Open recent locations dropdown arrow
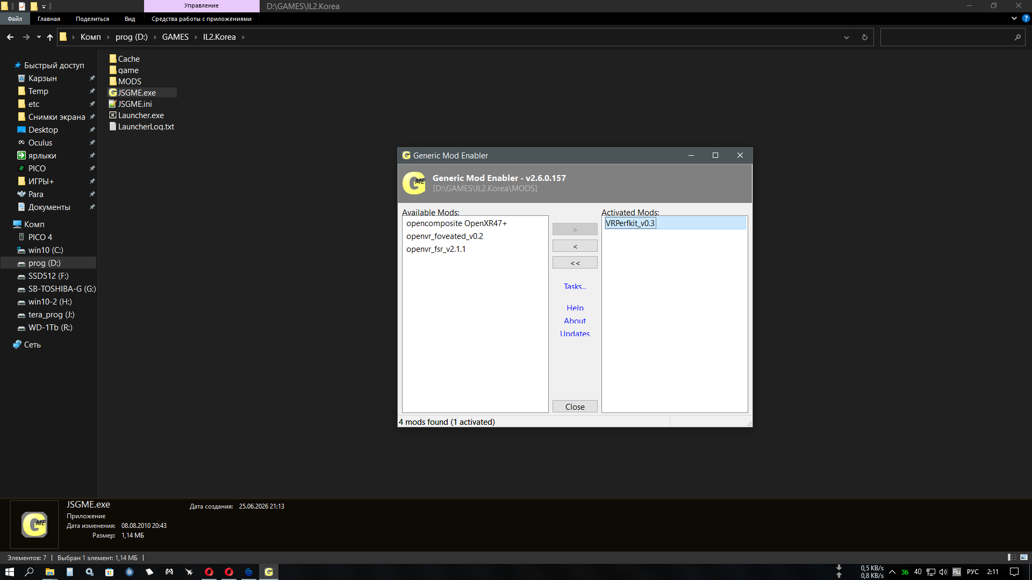The width and height of the screenshot is (1032, 580). (39, 37)
